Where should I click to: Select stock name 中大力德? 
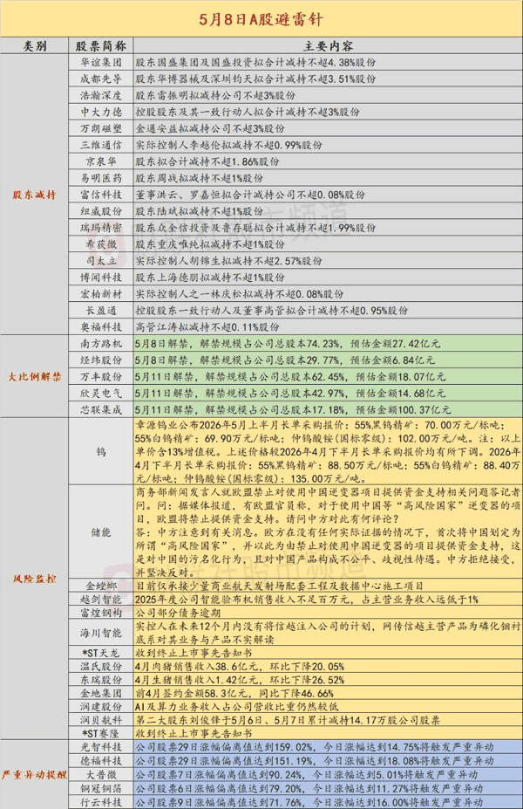tap(101, 112)
